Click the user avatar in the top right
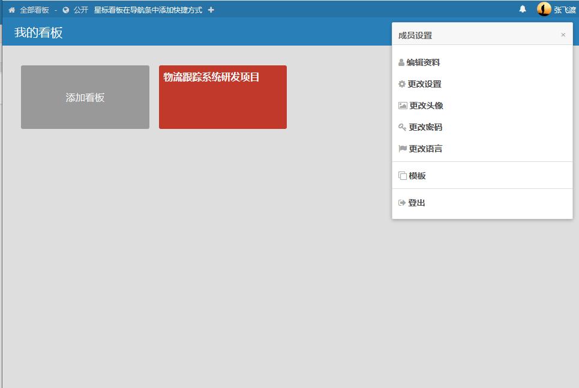This screenshot has width=579, height=388. point(544,9)
